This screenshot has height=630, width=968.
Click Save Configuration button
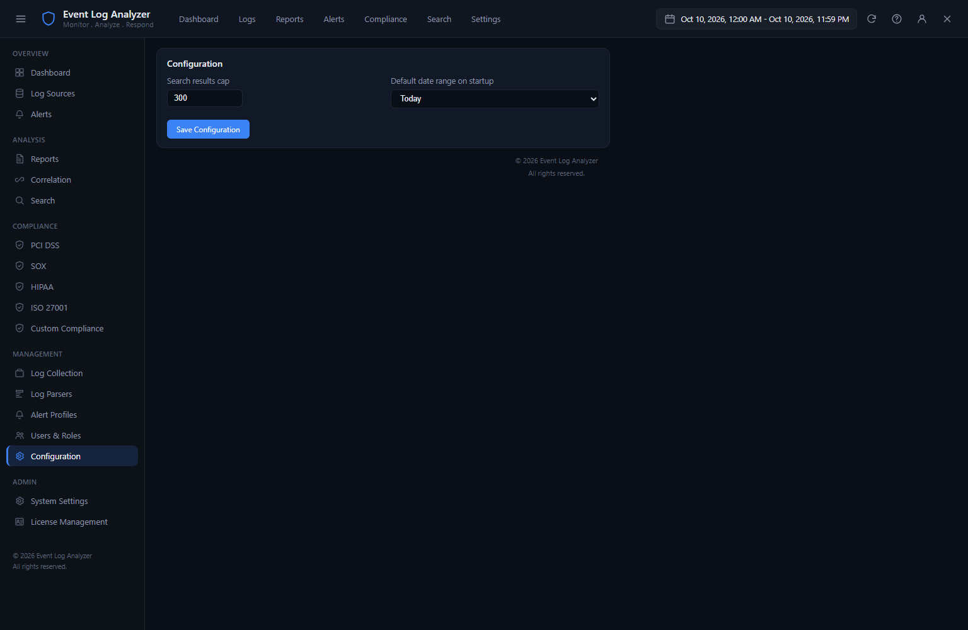tap(208, 129)
